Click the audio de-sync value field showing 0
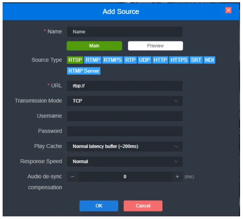 point(125,177)
